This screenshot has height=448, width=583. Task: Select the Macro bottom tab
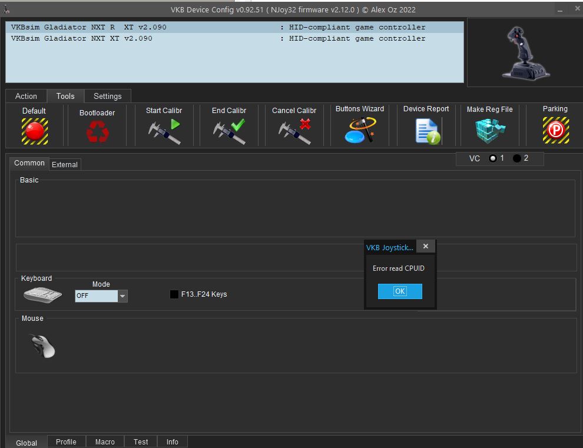105,442
